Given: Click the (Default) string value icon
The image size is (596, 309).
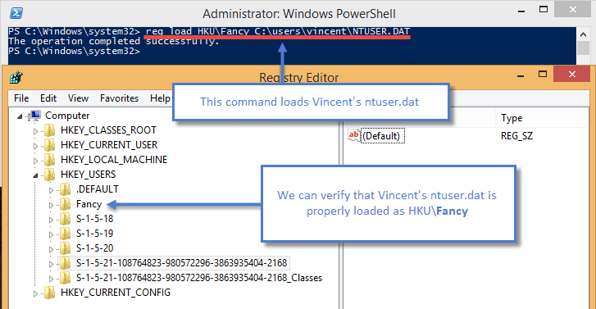Looking at the screenshot, I should [x=354, y=136].
